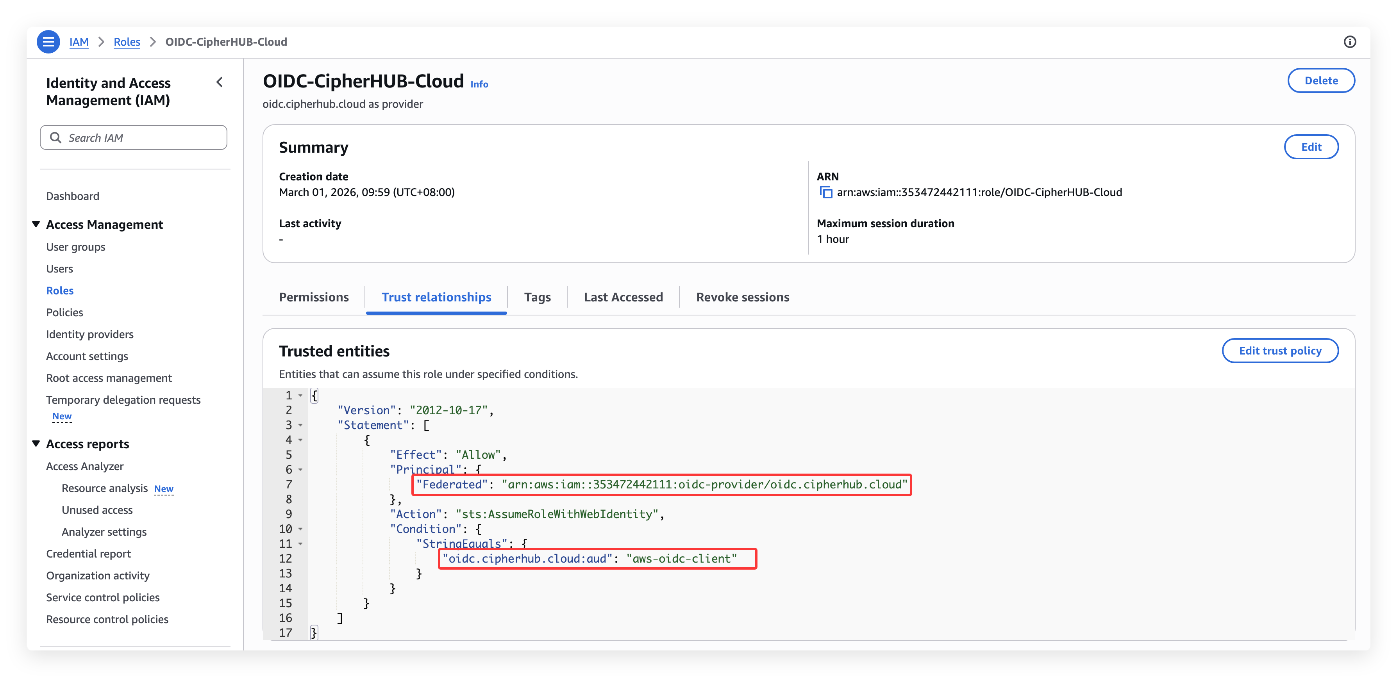
Task: Open the hamburger navigation menu icon
Action: pyautogui.click(x=48, y=42)
